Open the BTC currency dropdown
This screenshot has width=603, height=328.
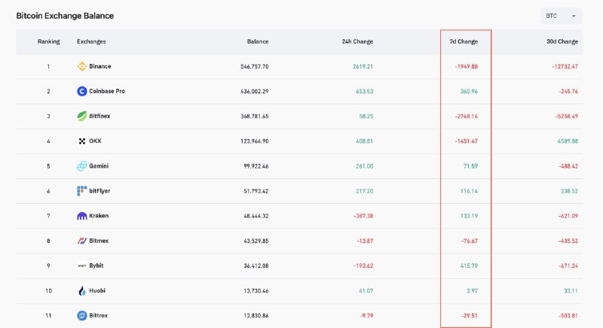[x=561, y=16]
